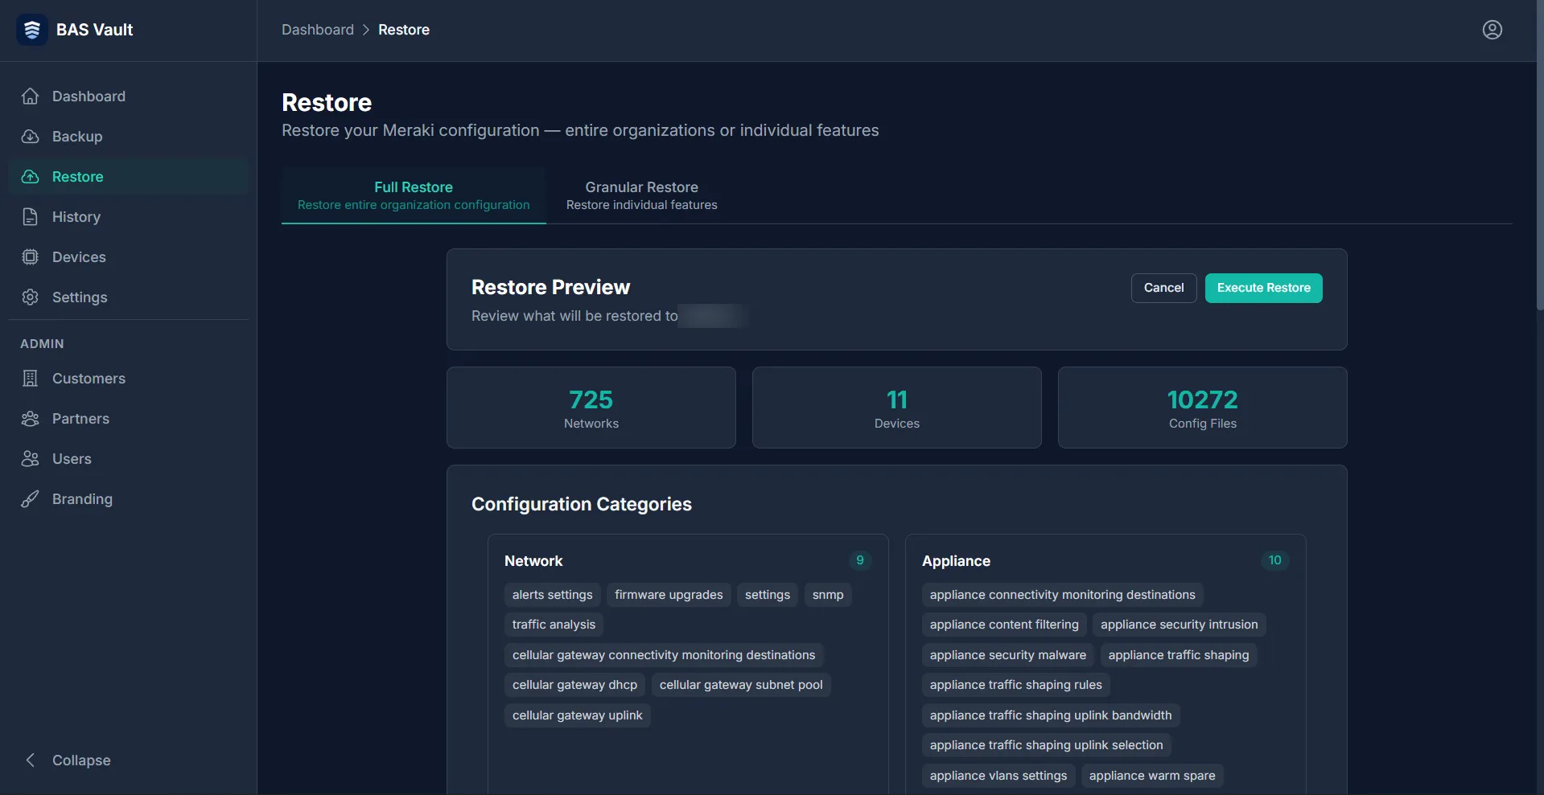Image resolution: width=1544 pixels, height=795 pixels.
Task: Click the 10272 Config Files stat card
Action: click(1203, 408)
